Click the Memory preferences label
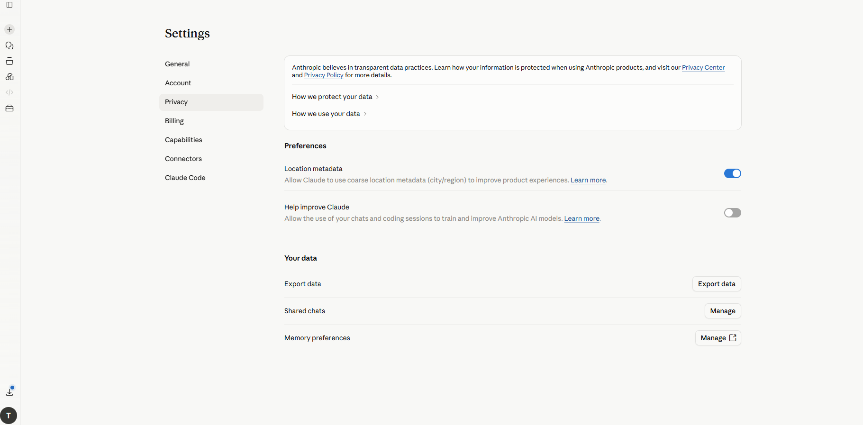The height and width of the screenshot is (425, 863). [x=317, y=338]
